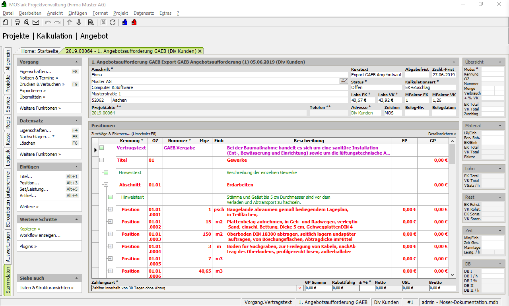
Task: Click the document search toolbar icon
Action: pos(91,22)
